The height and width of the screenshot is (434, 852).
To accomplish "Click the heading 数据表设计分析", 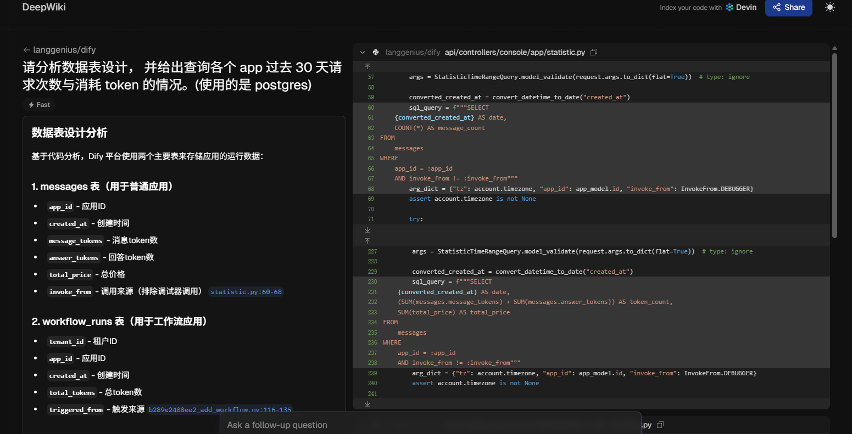I will click(70, 133).
